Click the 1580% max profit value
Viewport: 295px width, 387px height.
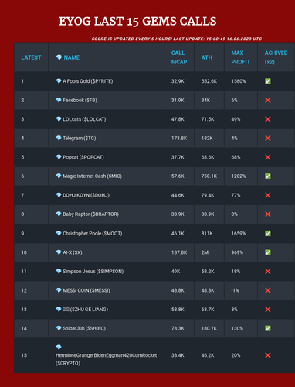click(x=239, y=81)
